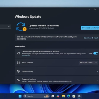Click the Pause for 1 week button
The image size is (99, 99).
point(86,62)
